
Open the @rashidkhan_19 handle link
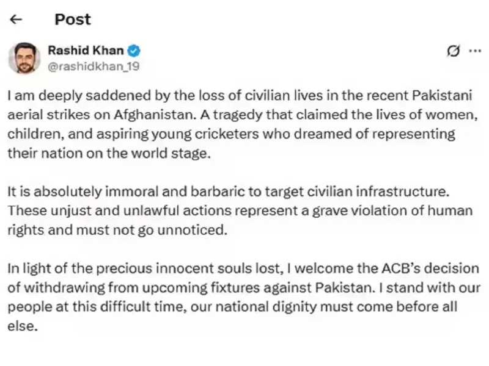[x=94, y=66]
